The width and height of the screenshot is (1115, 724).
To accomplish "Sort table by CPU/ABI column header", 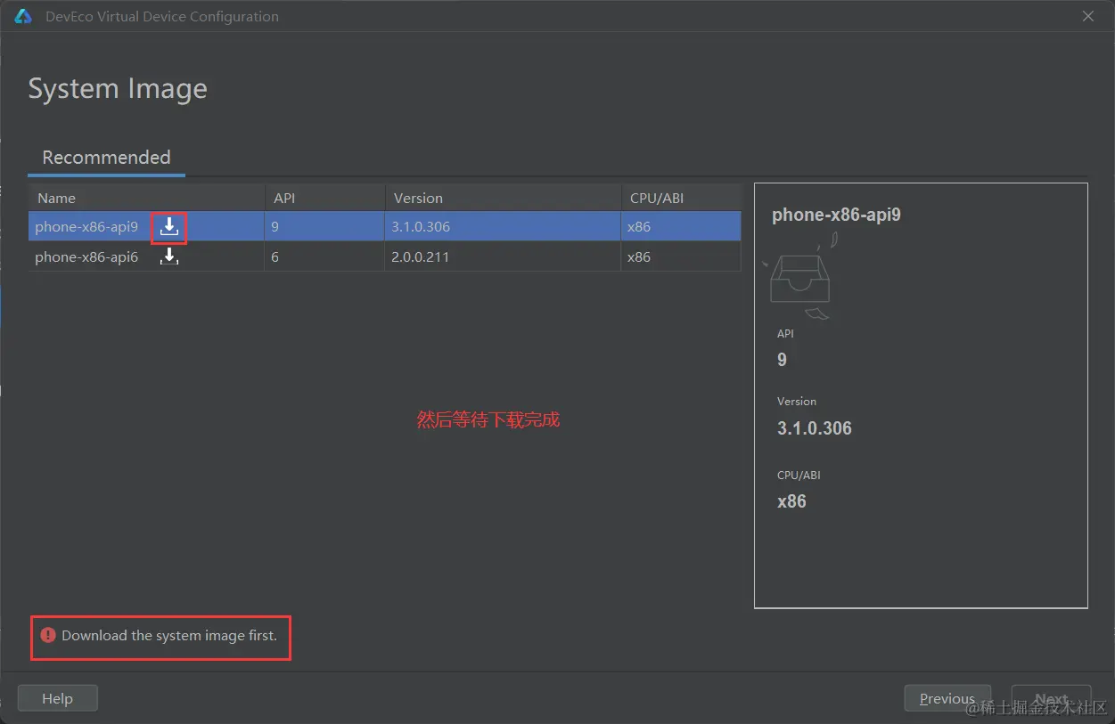I will click(681, 198).
